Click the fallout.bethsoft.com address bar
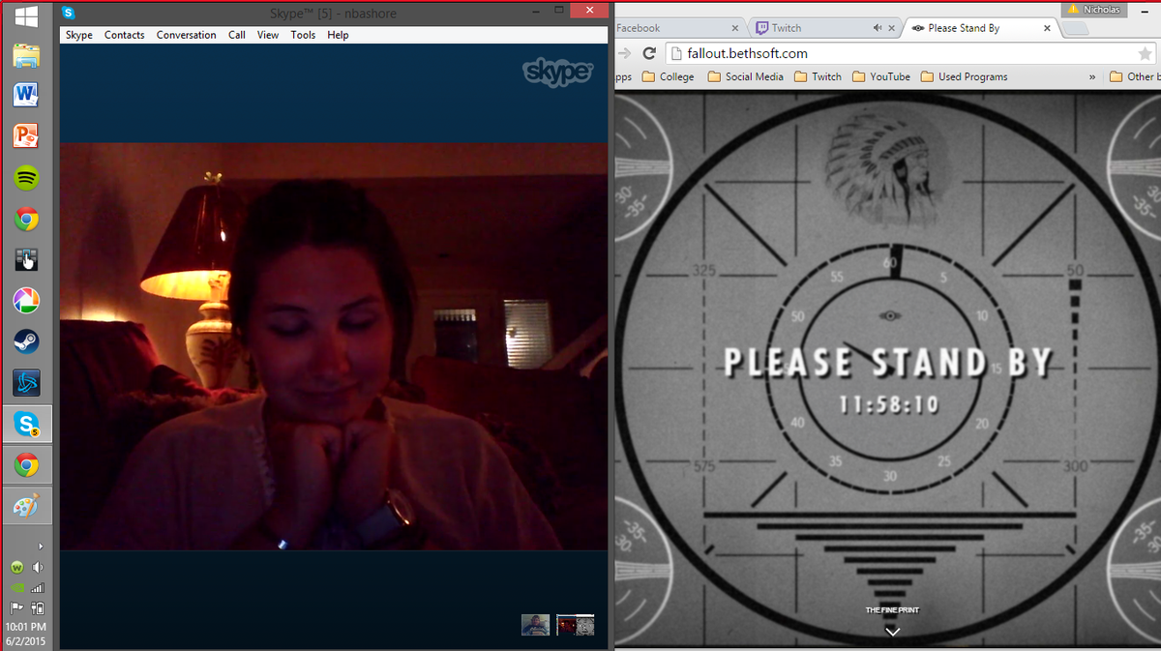 (x=900, y=54)
